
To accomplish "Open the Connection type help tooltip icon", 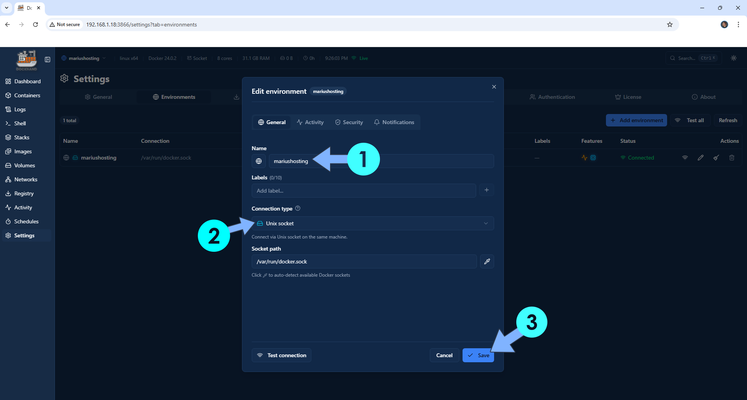I will coord(297,208).
